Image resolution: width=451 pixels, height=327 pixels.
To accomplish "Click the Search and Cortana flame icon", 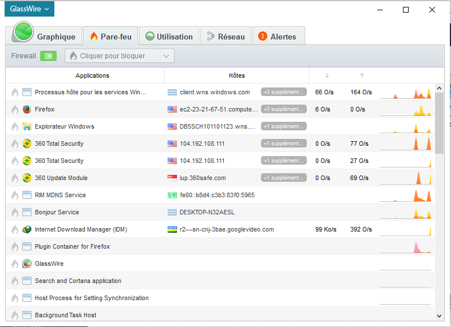I will coord(15,281).
